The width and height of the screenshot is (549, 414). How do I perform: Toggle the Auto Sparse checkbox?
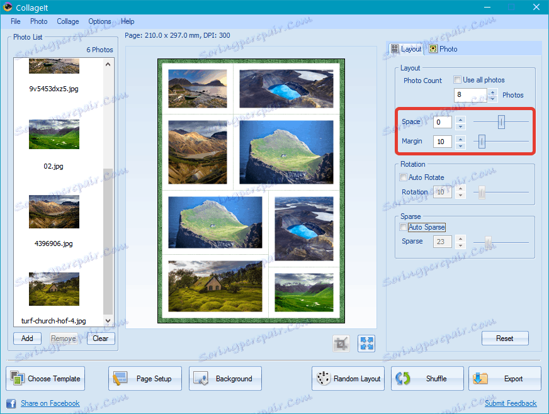point(404,227)
